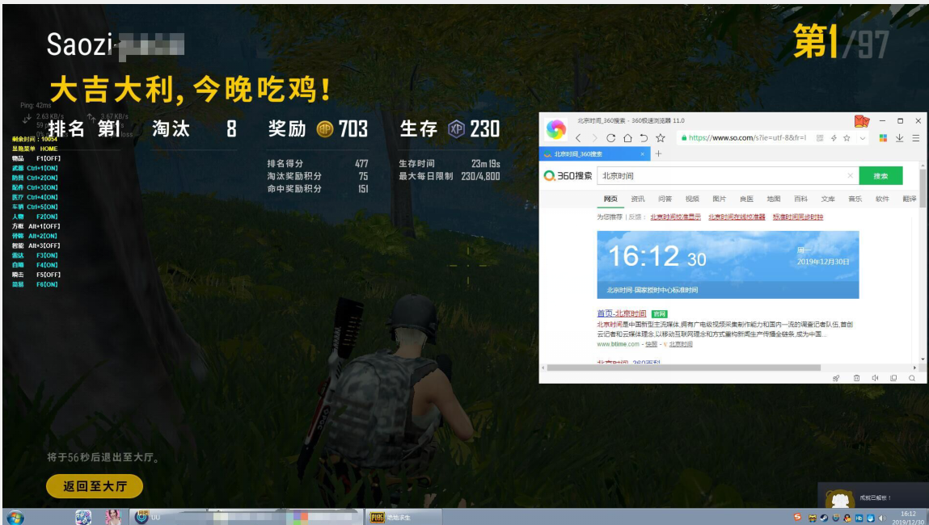Click the window-split icon in status bar

(893, 378)
